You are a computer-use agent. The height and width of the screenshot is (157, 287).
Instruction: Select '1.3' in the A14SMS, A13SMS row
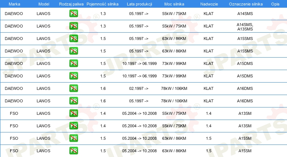point(103,26)
